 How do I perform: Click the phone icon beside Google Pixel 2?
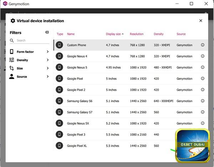(59, 90)
